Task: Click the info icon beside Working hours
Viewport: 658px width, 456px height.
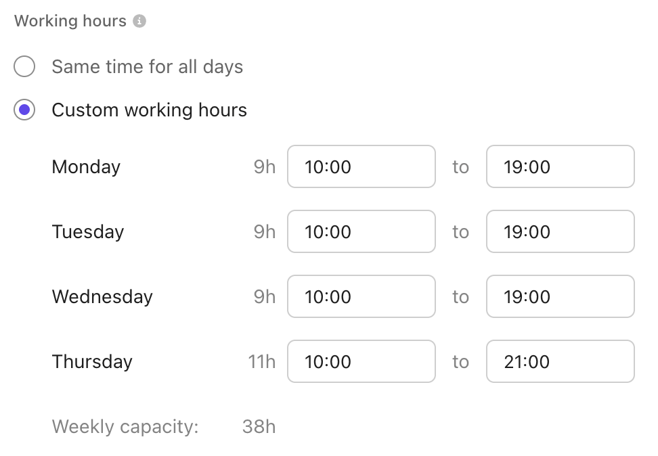Action: coord(139,22)
